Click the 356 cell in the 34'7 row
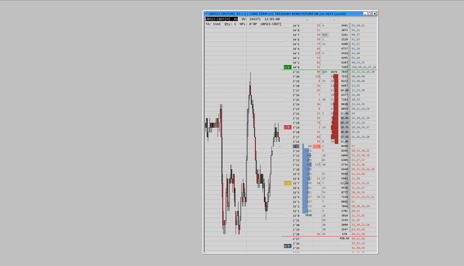This screenshot has width=464, height=266. click(325, 35)
